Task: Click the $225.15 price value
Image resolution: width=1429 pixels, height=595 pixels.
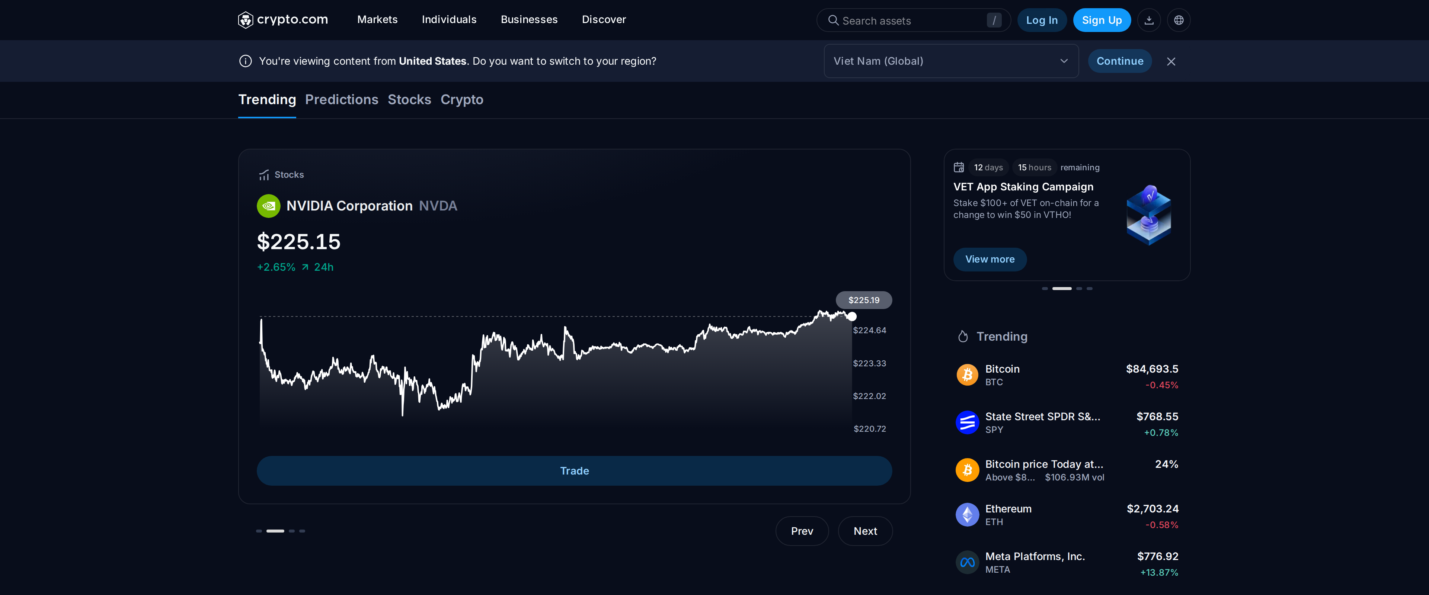Action: 298,242
